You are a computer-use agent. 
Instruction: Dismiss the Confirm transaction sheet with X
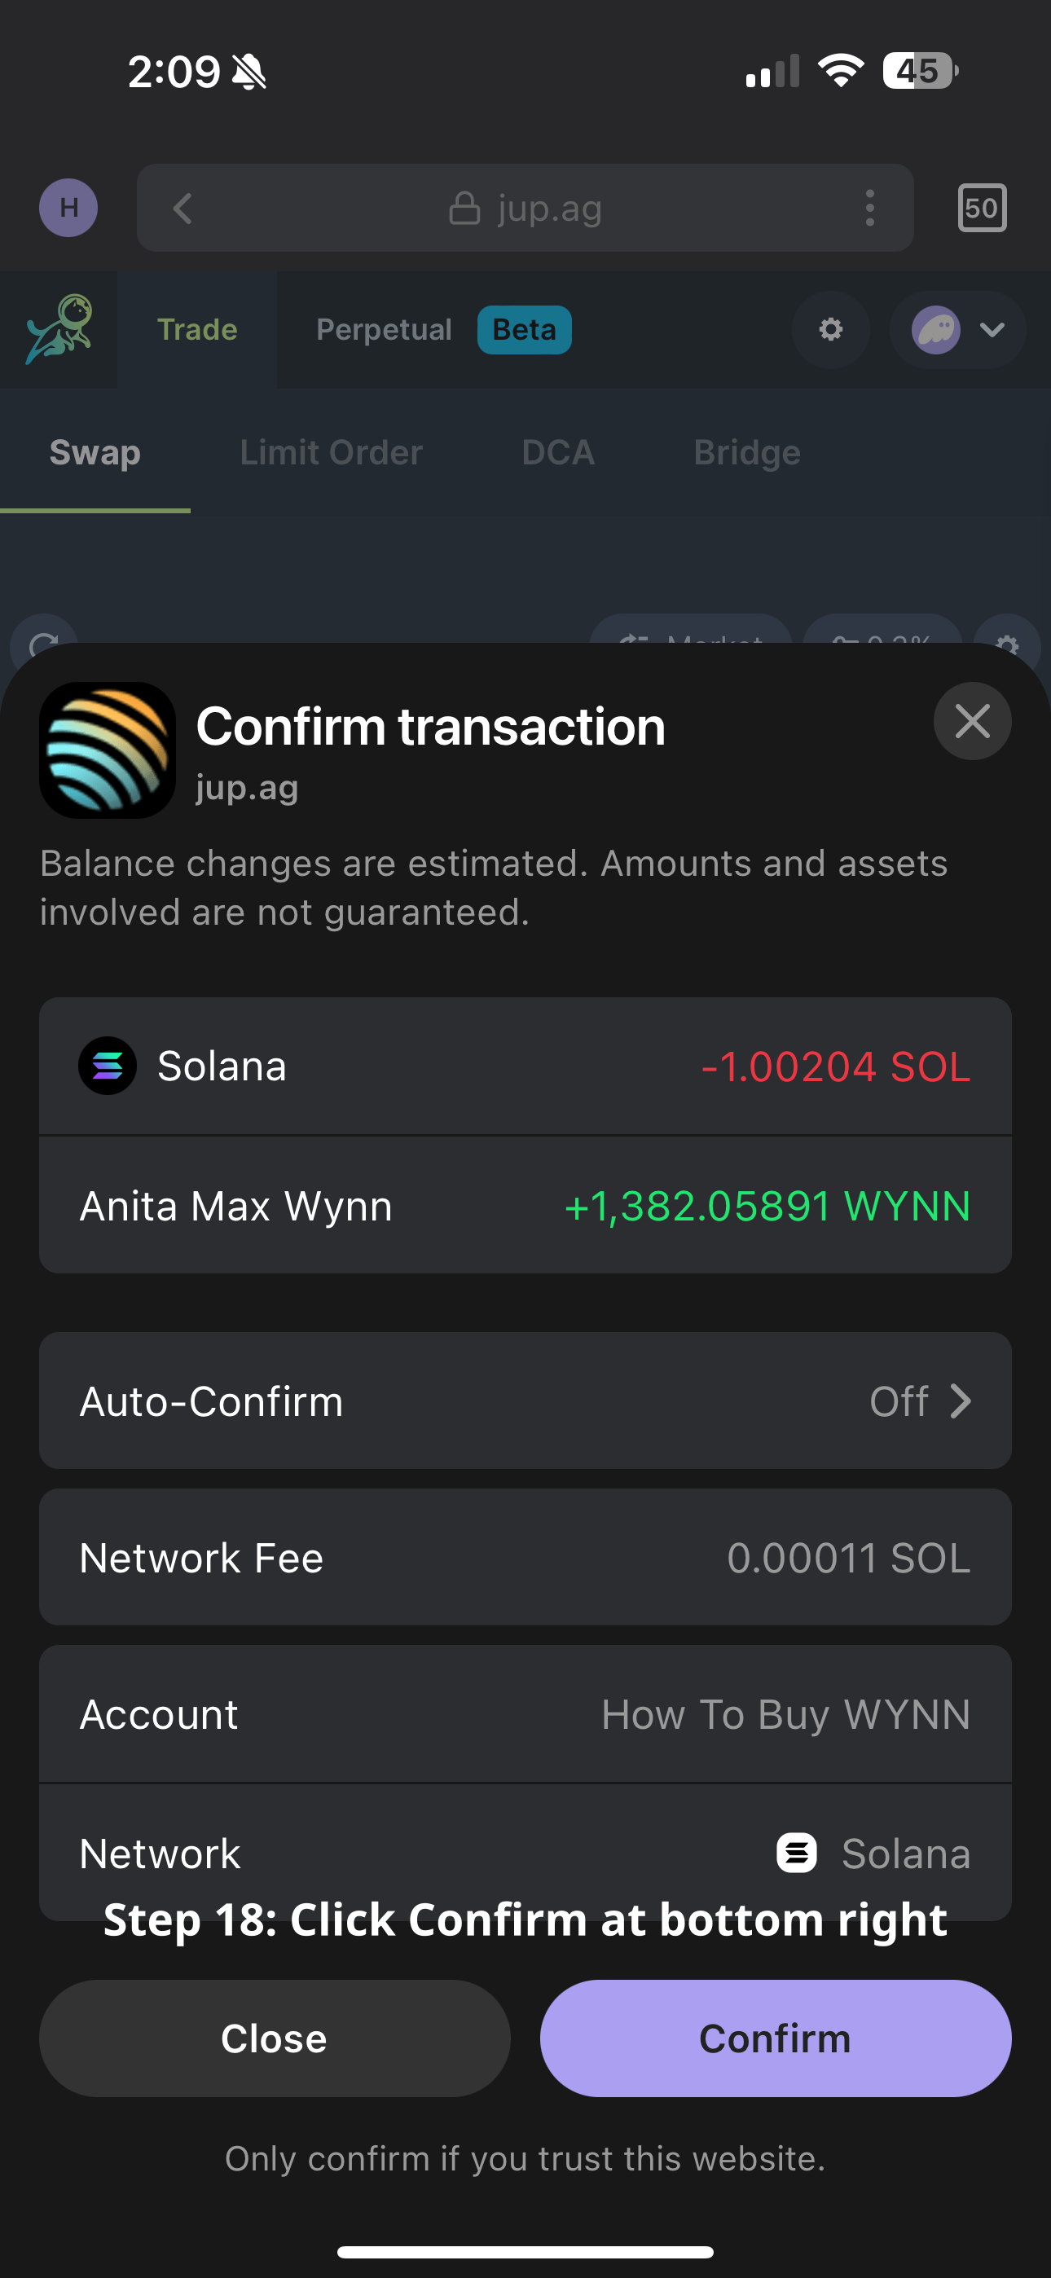971,721
